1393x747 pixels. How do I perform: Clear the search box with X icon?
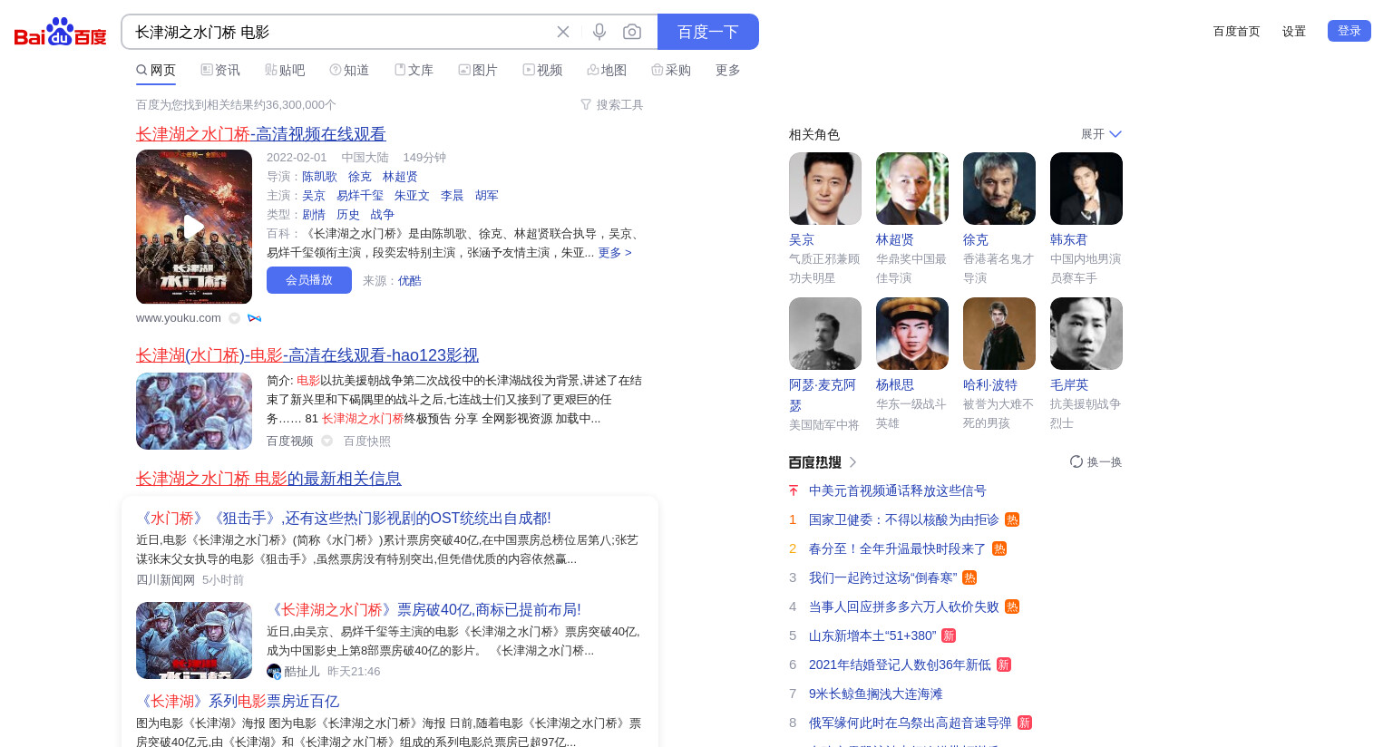coord(563,32)
